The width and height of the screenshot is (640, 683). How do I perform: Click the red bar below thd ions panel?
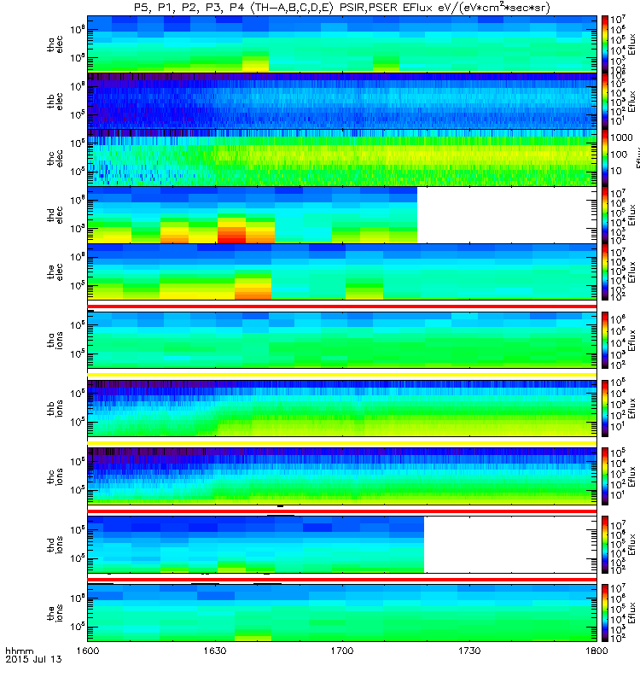(342, 580)
